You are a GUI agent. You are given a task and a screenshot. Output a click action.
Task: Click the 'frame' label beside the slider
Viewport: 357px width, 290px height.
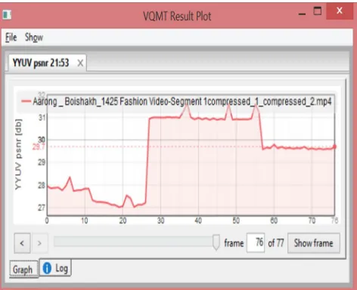(x=234, y=243)
